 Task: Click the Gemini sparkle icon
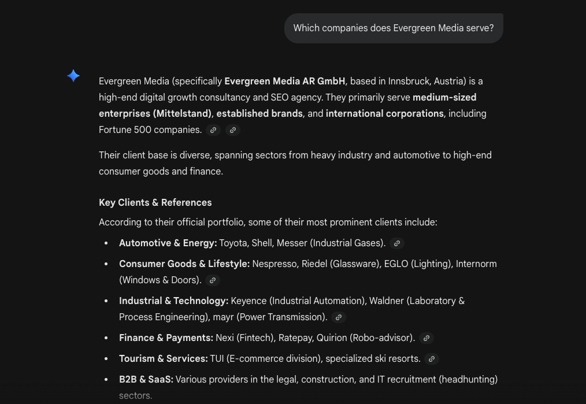(73, 76)
